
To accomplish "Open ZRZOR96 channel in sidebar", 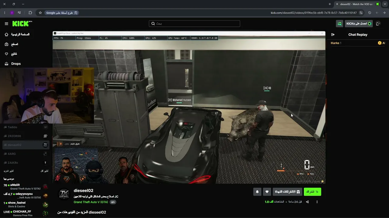I will pyautogui.click(x=26, y=136).
